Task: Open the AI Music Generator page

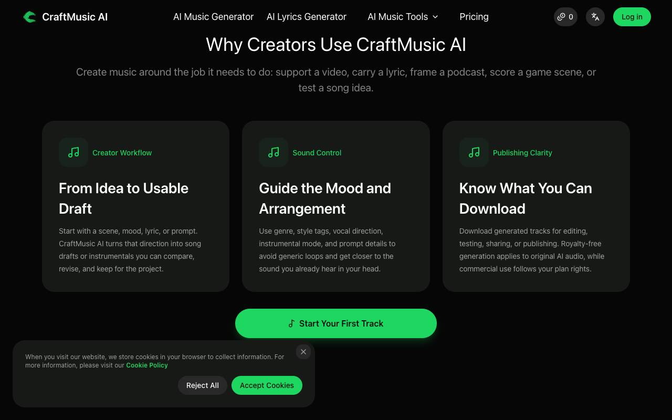Action: (213, 17)
